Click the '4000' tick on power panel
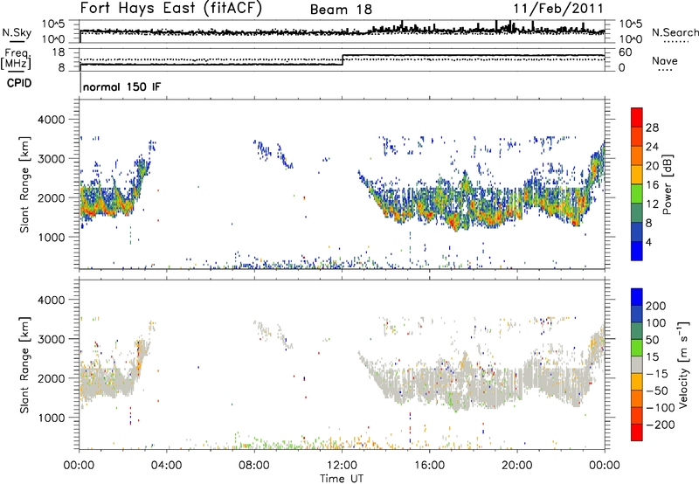 [52, 120]
